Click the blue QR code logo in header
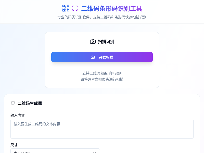Screen dimensions: 204x153 (66, 8)
